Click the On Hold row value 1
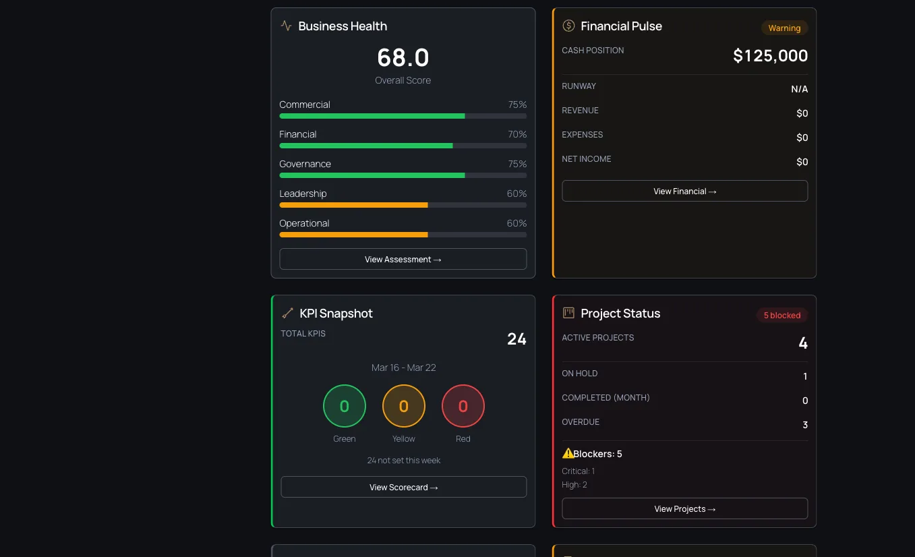This screenshot has width=915, height=557. (805, 376)
